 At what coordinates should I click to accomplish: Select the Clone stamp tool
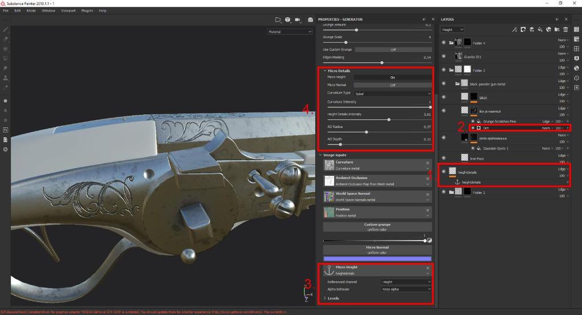coord(6,78)
